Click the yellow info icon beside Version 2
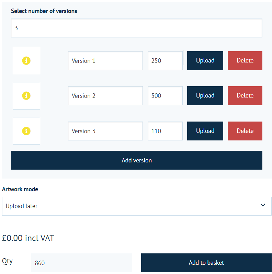272x274 pixels. pyautogui.click(x=26, y=95)
